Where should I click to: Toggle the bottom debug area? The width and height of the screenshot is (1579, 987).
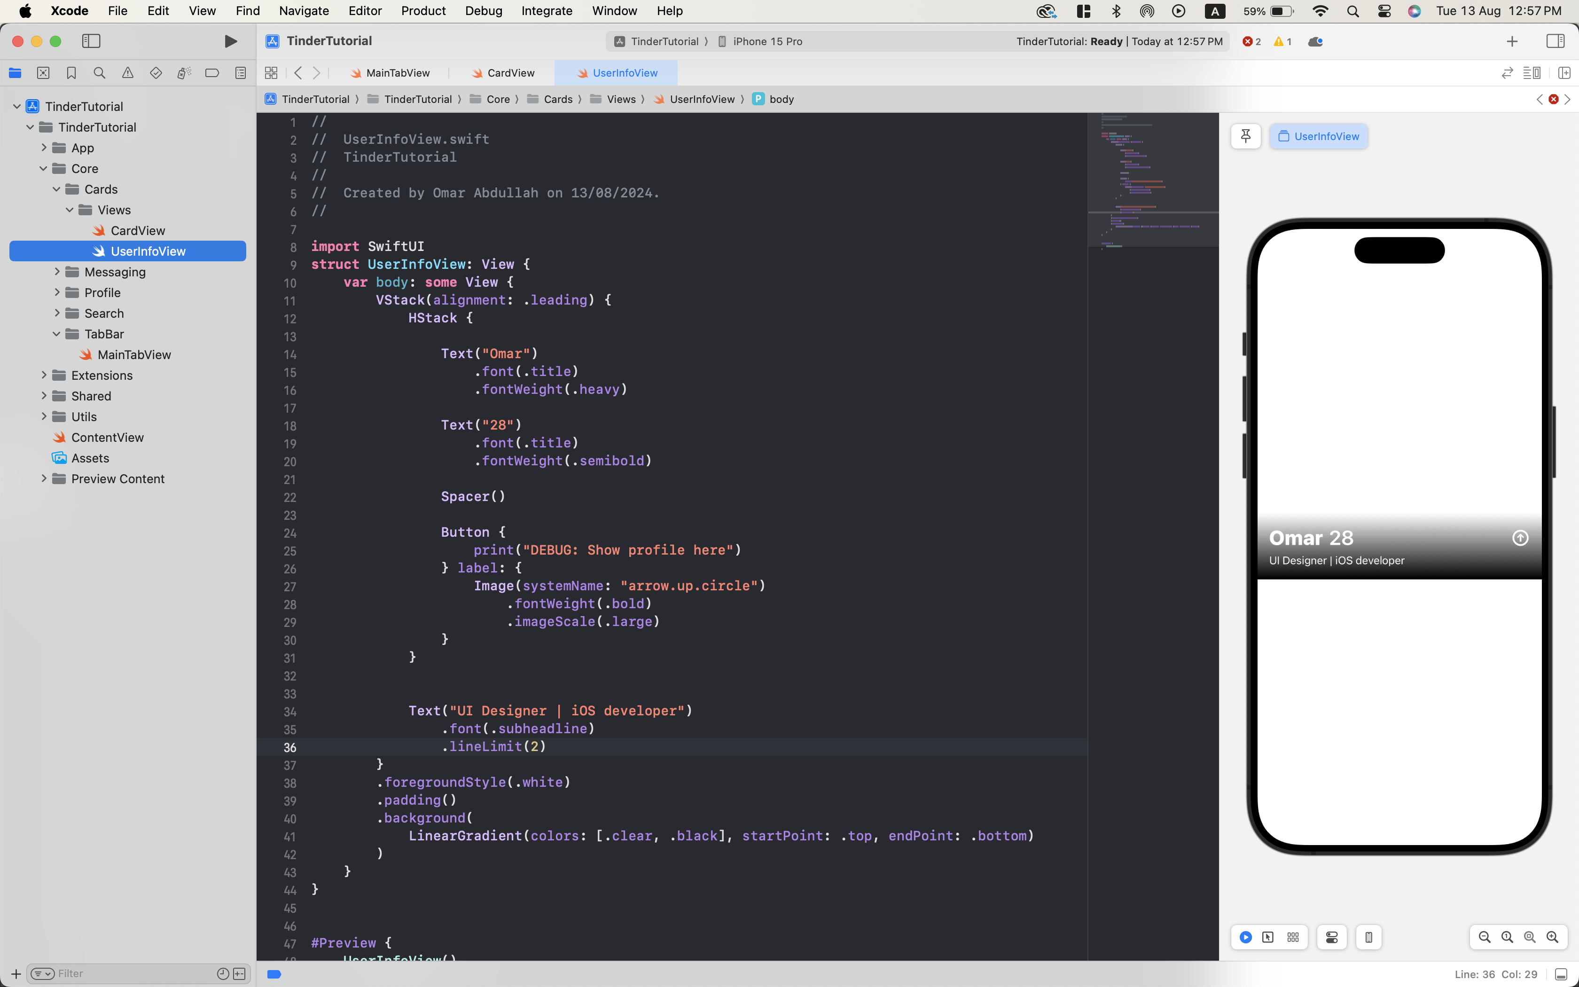[x=1562, y=975]
